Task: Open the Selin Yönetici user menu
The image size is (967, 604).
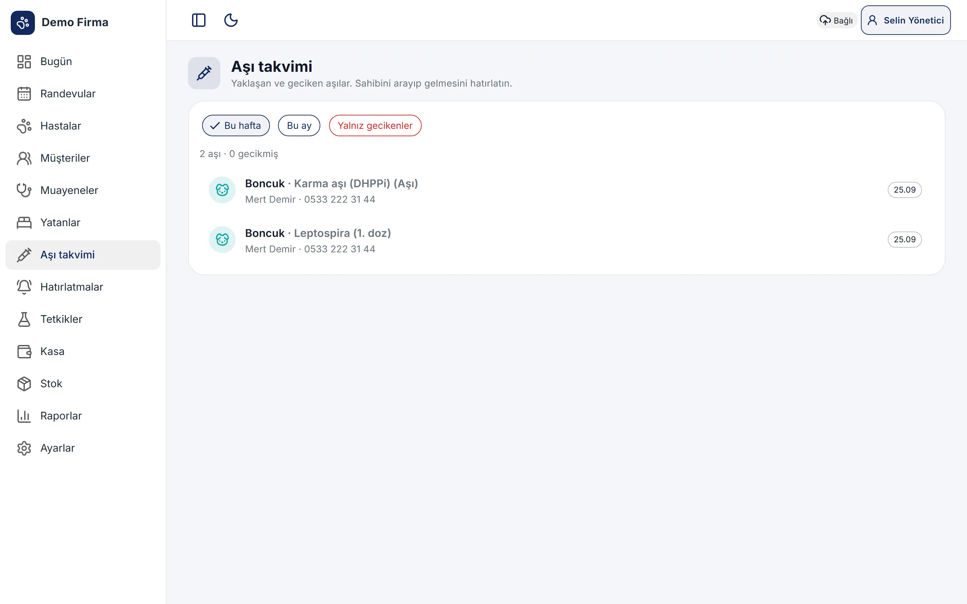Action: (x=906, y=20)
